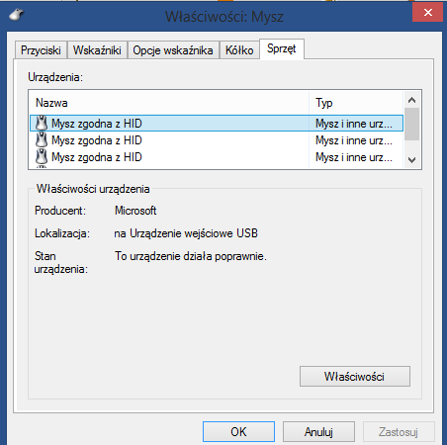Click the icon of the third HID mouse entry
Viewport: 447px width, 445px height.
tap(42, 157)
